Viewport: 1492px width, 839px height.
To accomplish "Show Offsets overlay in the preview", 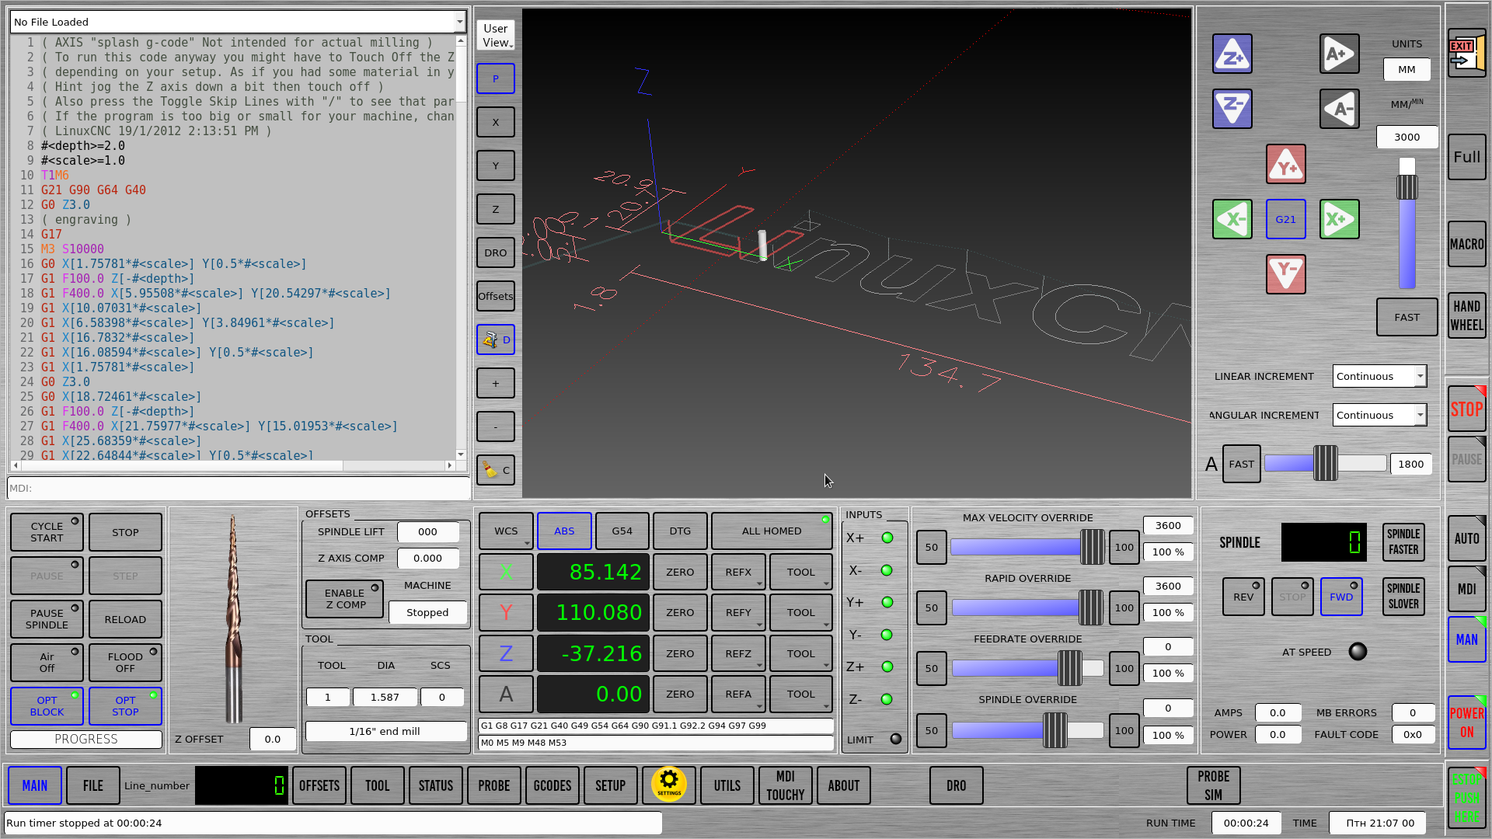I will pyautogui.click(x=496, y=296).
